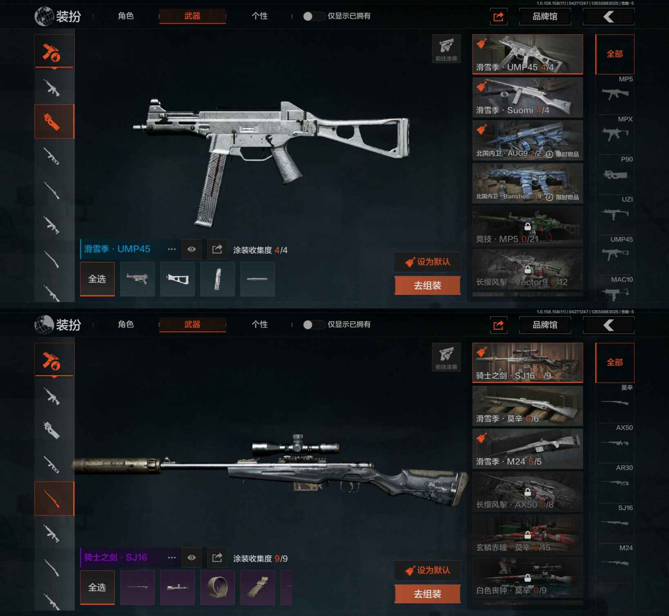Select the highlighted sniper rifle category icon
Image resolution: width=669 pixels, height=616 pixels.
54,499
